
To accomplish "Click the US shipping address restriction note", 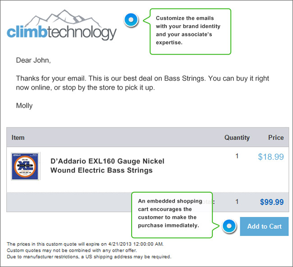I will 89,257.
